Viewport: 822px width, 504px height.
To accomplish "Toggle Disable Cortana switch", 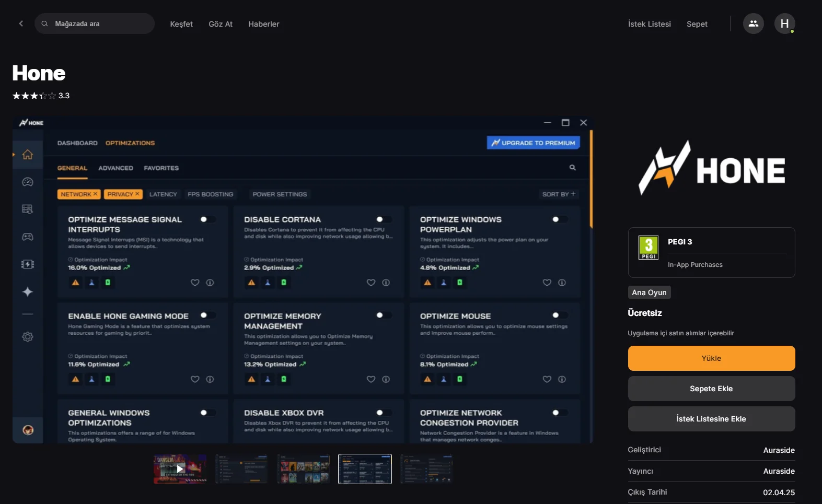I will (x=384, y=219).
